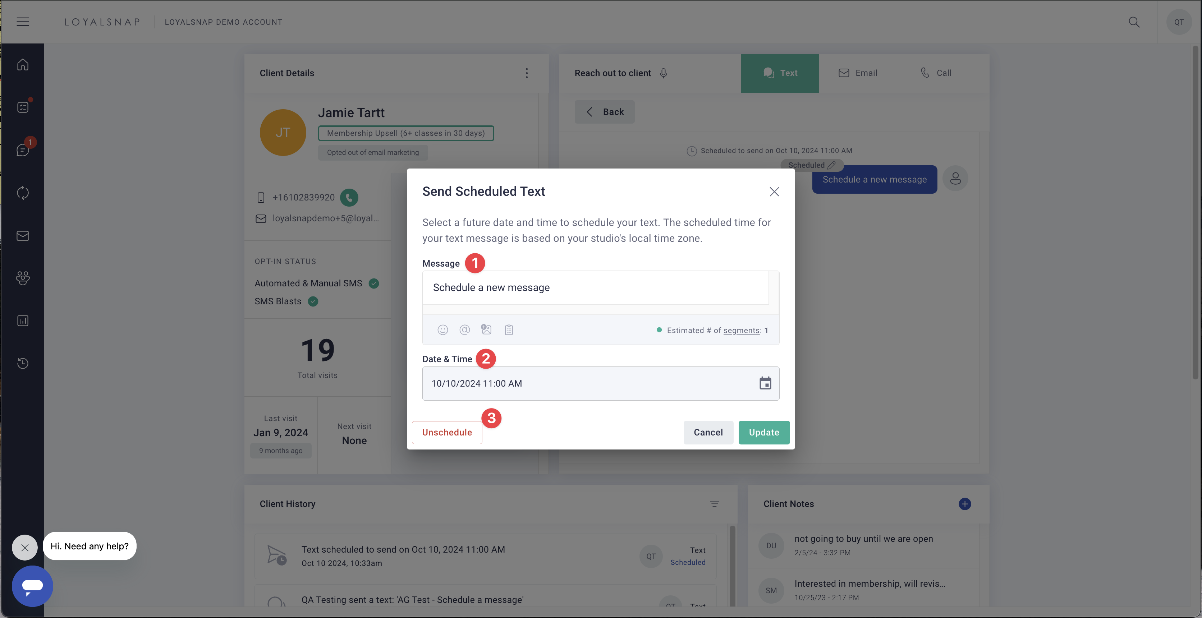The height and width of the screenshot is (618, 1202).
Task: Click the @ mention icon in message toolbar
Action: point(464,330)
